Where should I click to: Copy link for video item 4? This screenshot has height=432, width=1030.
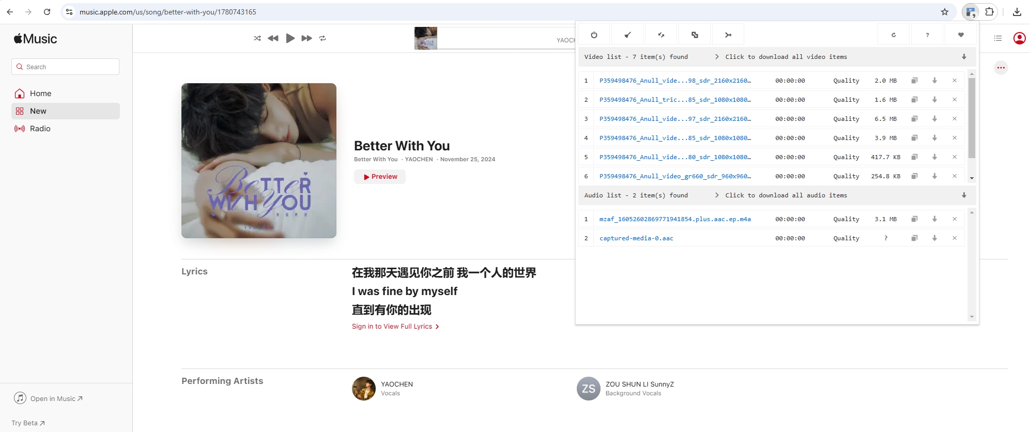[x=914, y=138]
